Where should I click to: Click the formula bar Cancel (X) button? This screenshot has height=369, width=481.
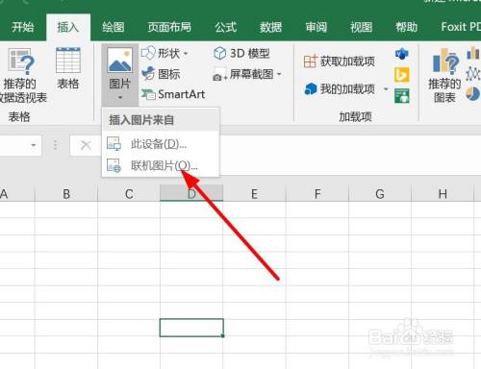(86, 145)
